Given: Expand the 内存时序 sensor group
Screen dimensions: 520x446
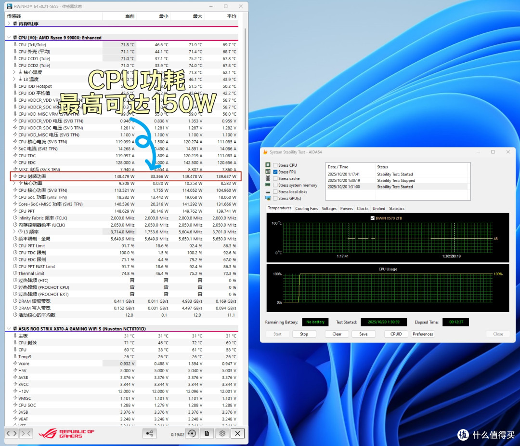Looking at the screenshot, I should [x=9, y=24].
